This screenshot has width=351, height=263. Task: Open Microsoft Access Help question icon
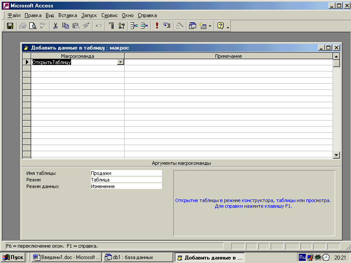tap(221, 26)
